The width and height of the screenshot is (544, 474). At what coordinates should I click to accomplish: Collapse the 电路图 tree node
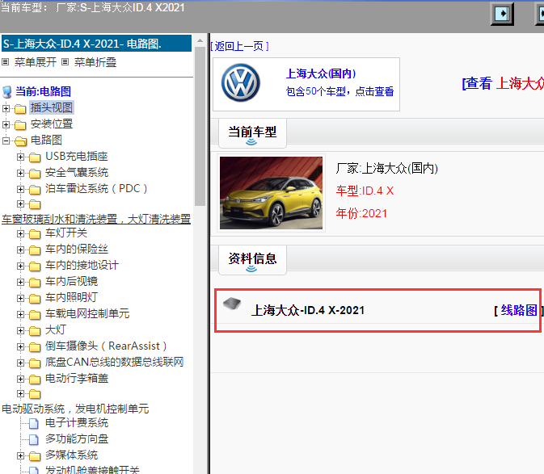(x=6, y=141)
